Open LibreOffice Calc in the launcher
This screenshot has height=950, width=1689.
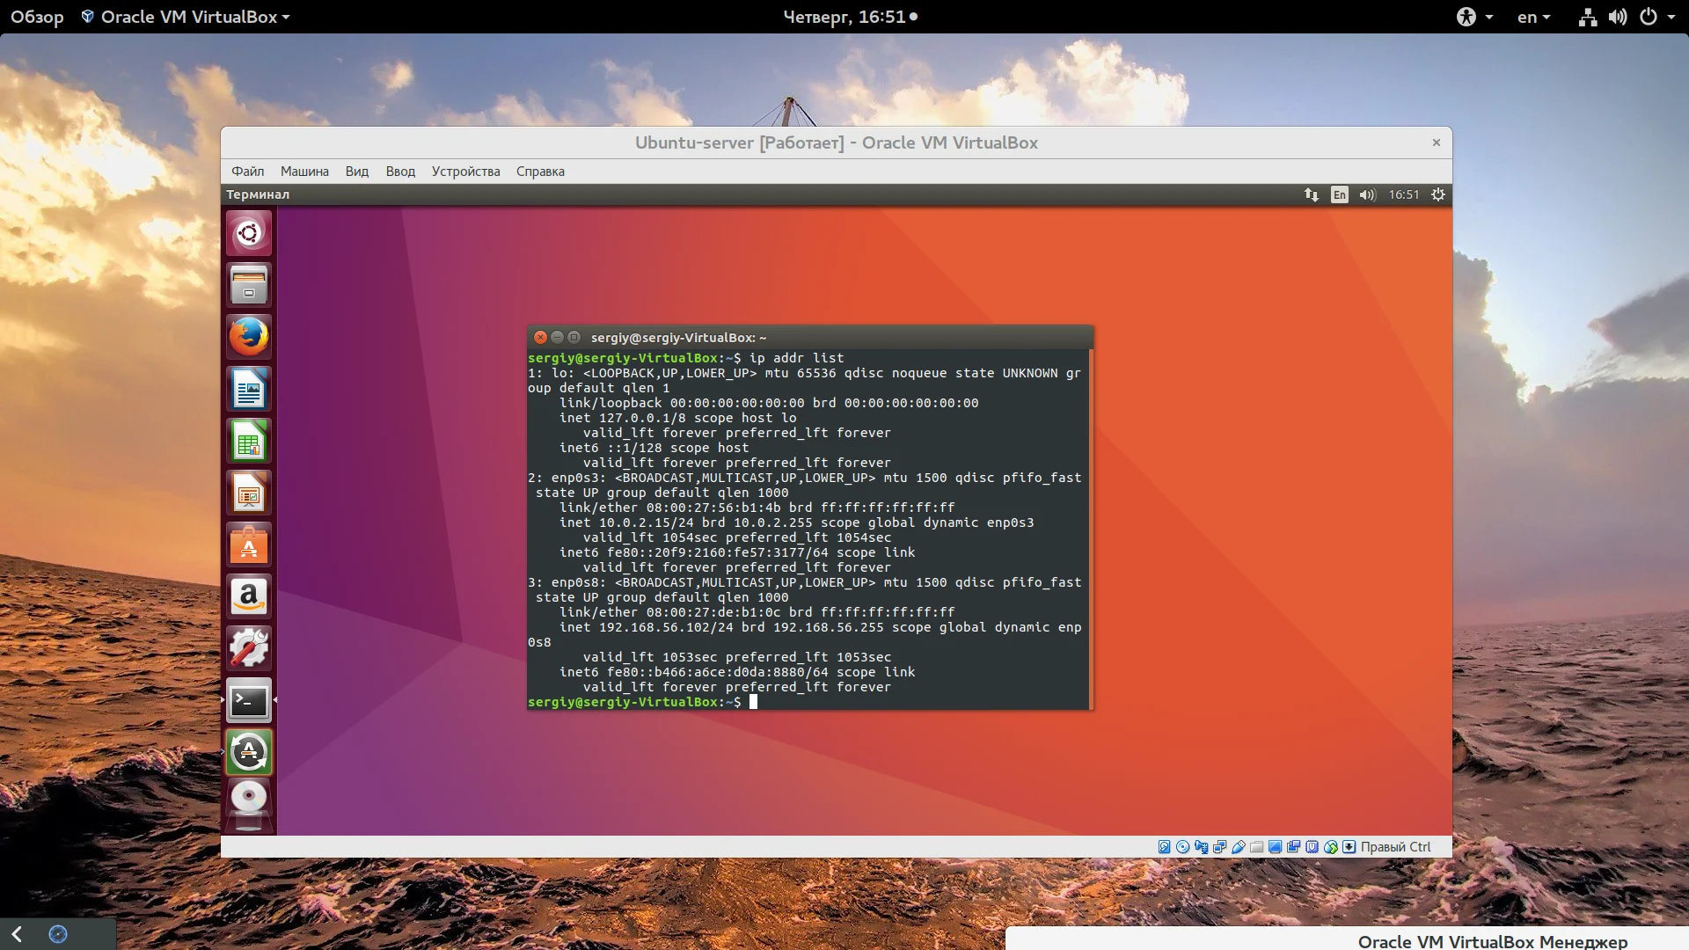(249, 442)
